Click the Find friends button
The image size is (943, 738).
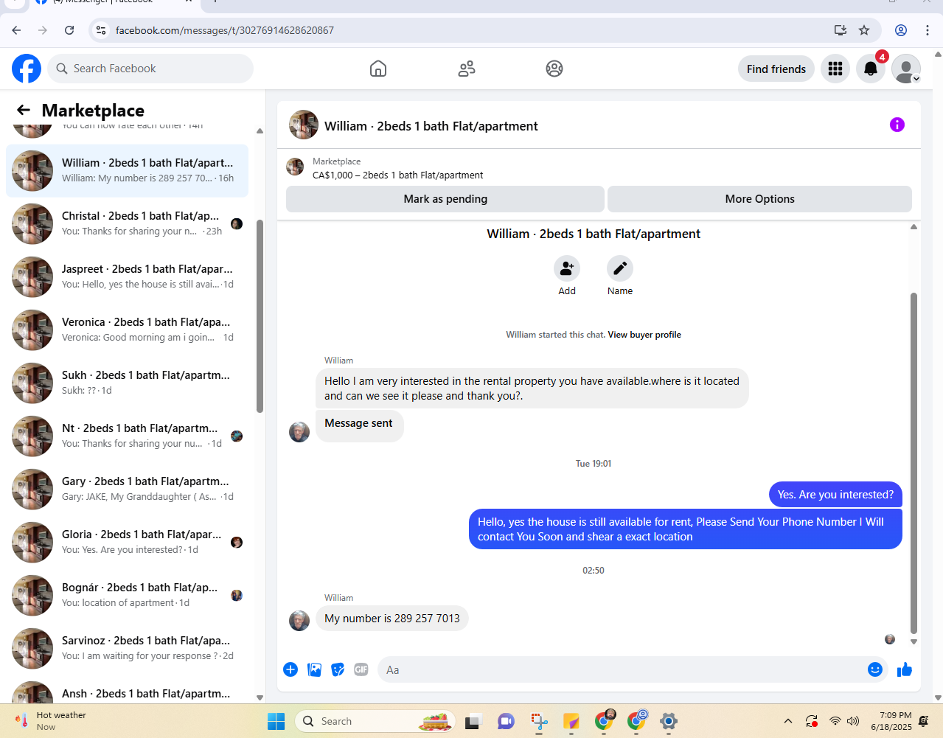click(776, 69)
